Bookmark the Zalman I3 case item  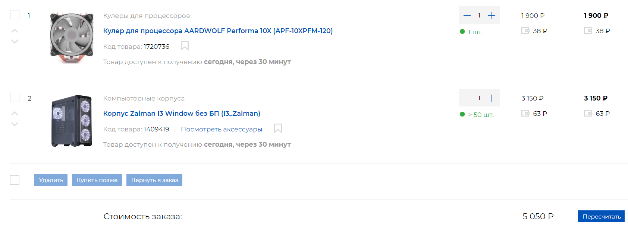click(x=278, y=128)
